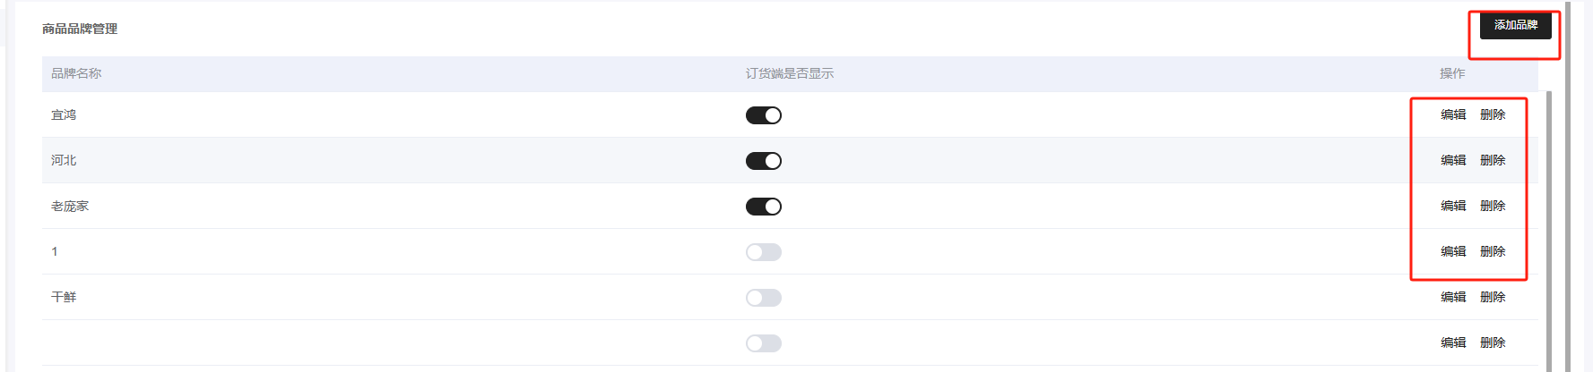Turn off the 河北 brand display switch

(764, 161)
